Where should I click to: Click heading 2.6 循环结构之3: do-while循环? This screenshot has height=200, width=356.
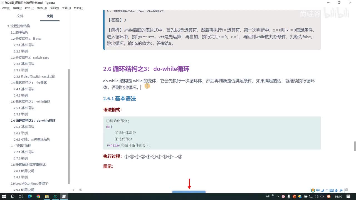tap(146, 69)
